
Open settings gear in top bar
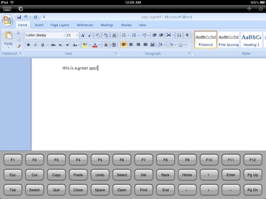pyautogui.click(x=260, y=9)
